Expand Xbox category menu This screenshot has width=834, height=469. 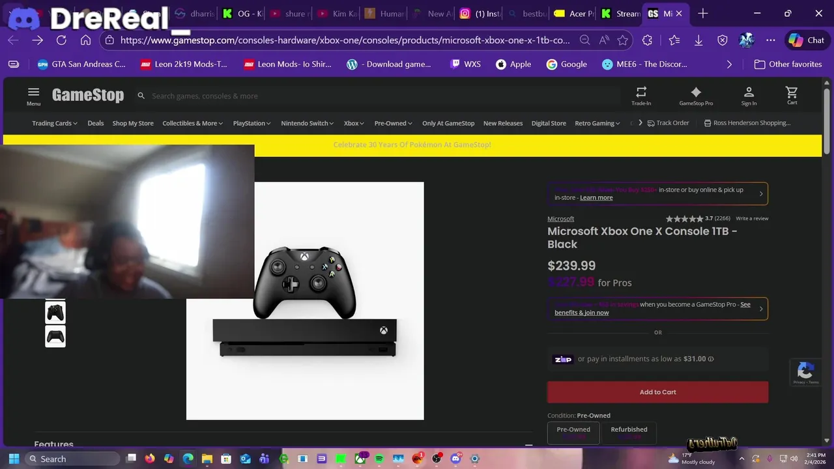(x=354, y=123)
